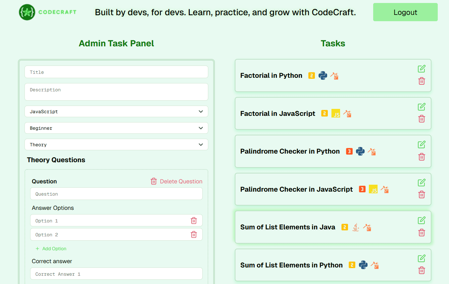Edit the Palindrome Checker in JavaScript task
The image size is (449, 284).
421,183
